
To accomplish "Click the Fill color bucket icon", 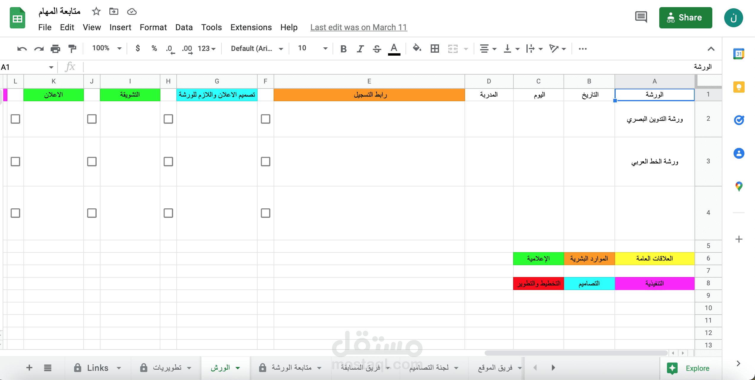I will click(x=416, y=48).
